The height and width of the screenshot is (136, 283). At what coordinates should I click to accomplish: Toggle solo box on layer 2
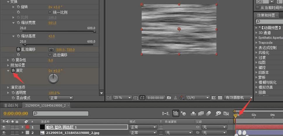click(x=13, y=133)
